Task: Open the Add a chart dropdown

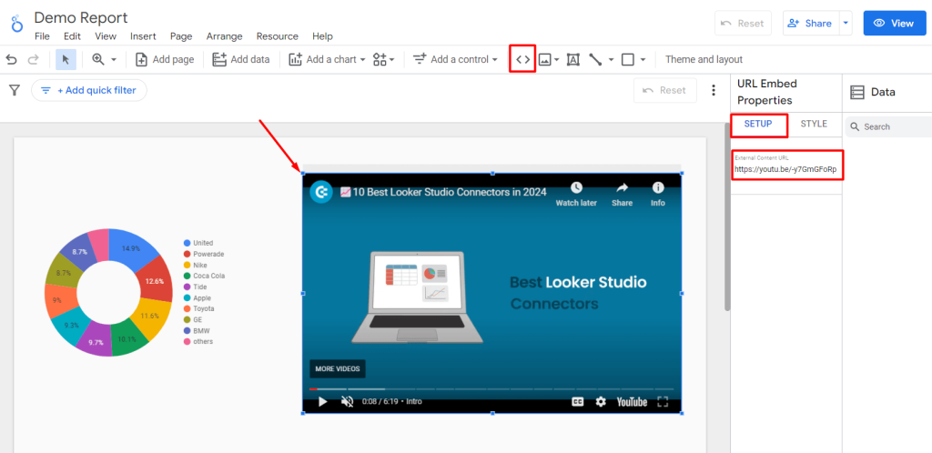Action: (x=327, y=59)
